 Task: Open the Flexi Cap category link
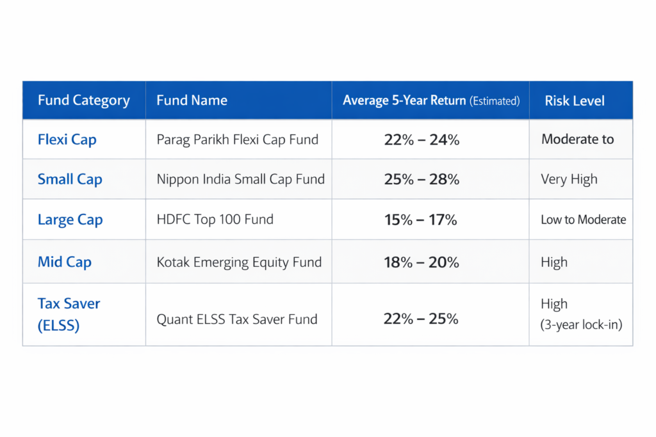pyautogui.click(x=67, y=139)
